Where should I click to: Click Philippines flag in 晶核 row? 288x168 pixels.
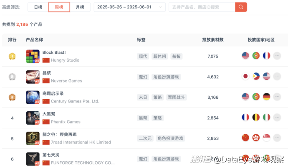[x=256, y=76]
